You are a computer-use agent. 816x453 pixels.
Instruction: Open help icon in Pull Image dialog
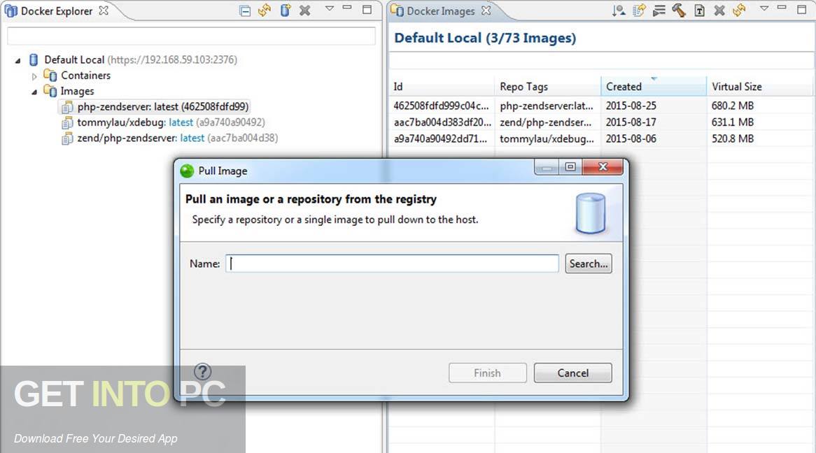click(202, 371)
